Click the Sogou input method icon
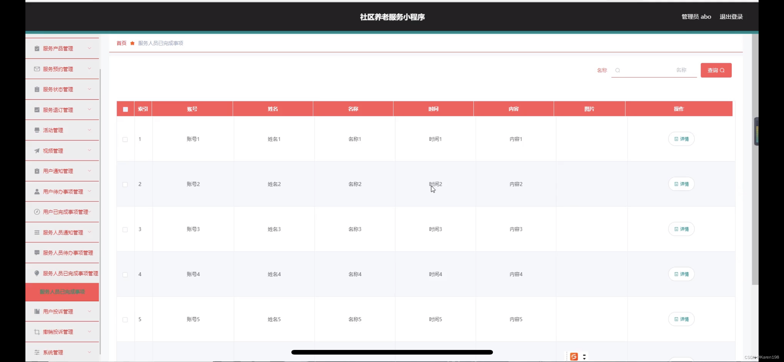The height and width of the screenshot is (362, 784). (x=574, y=356)
